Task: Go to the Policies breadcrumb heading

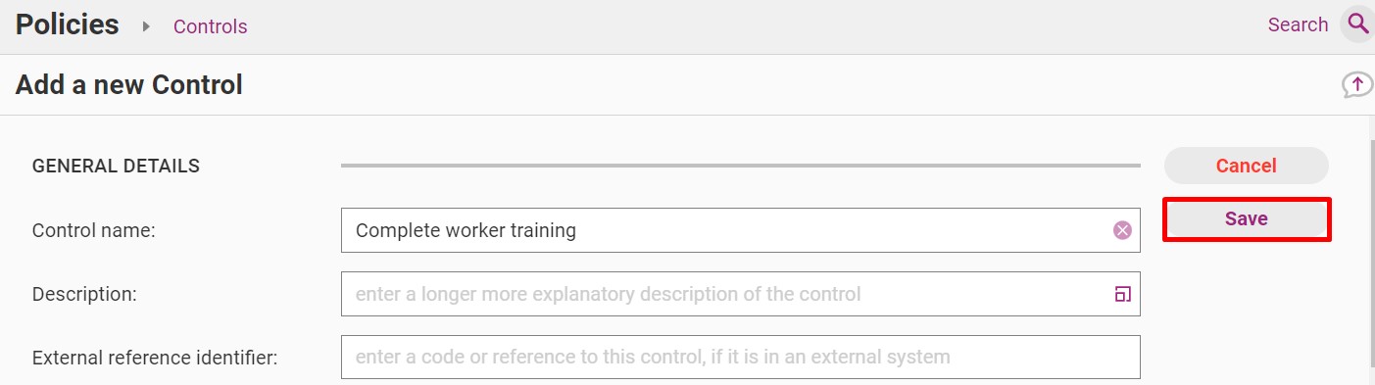Action: click(68, 24)
